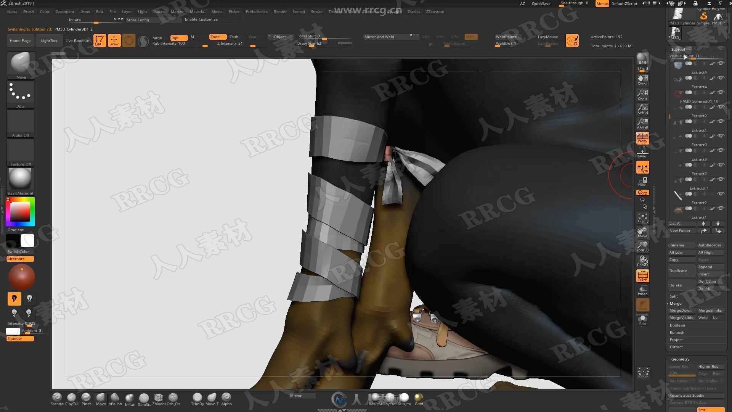The image size is (732, 412).
Task: Activate the Draw mode button
Action: (114, 40)
